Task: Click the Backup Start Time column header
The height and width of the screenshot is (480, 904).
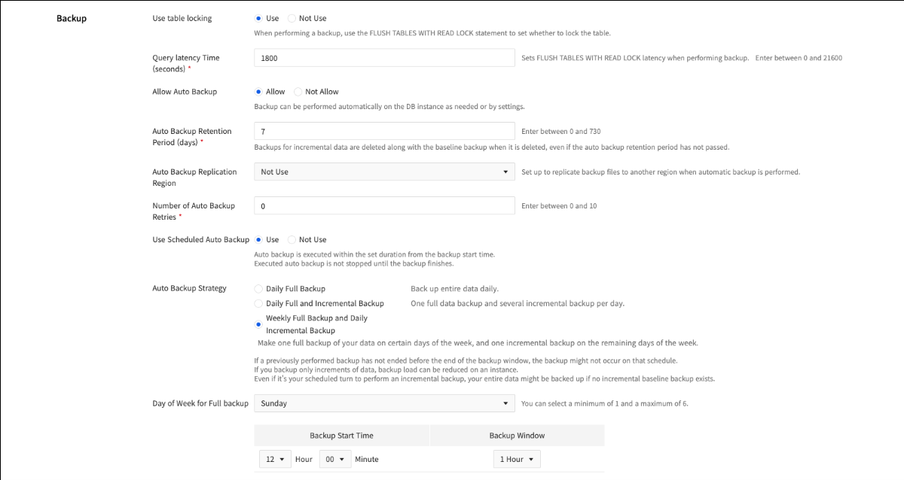Action: 341,435
